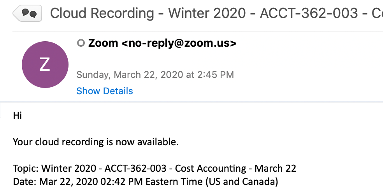Click the conversation speech bubbles icon

29,14
